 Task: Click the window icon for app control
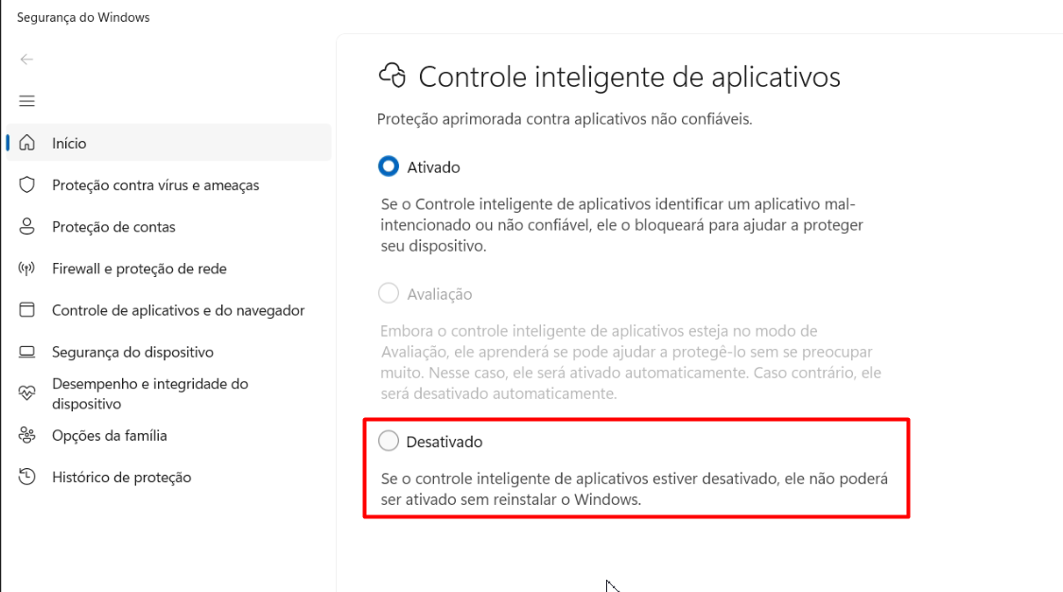click(26, 310)
